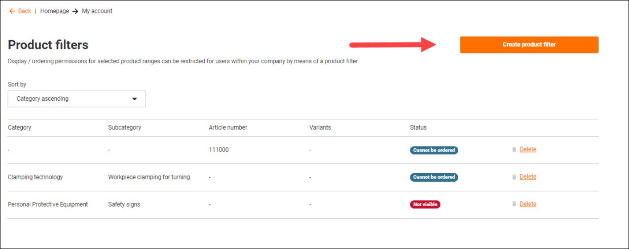
Task: Delete the article 111000 filter
Action: pyautogui.click(x=528, y=150)
